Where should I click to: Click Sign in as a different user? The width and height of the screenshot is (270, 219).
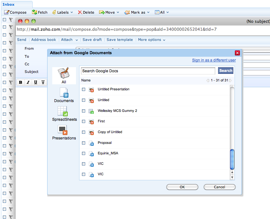(214, 60)
